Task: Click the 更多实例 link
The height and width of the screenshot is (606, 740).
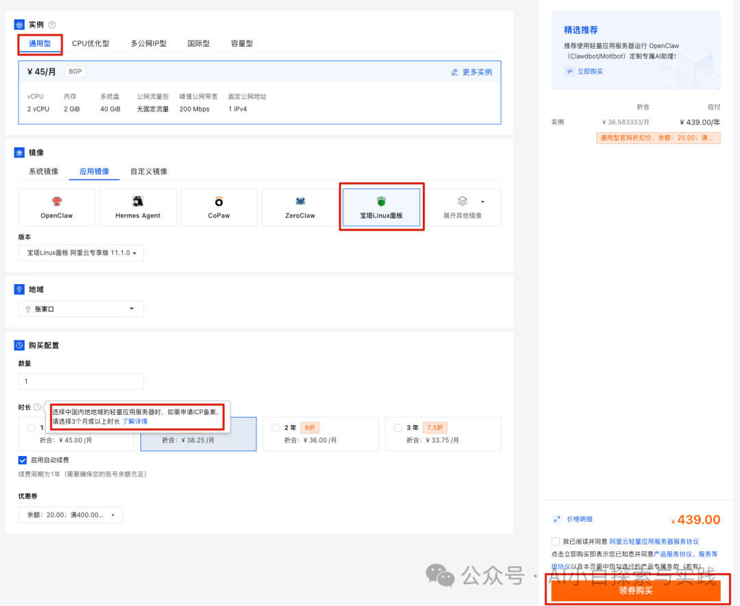Action: point(477,72)
